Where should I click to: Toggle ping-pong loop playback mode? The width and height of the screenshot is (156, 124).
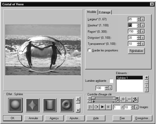click(x=90, y=107)
